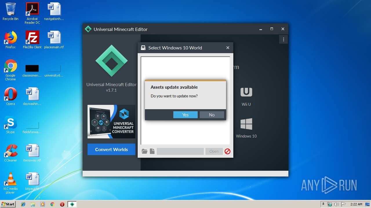This screenshot has width=371, height=208.
Task: Click the app logo in title bar
Action: click(x=88, y=29)
